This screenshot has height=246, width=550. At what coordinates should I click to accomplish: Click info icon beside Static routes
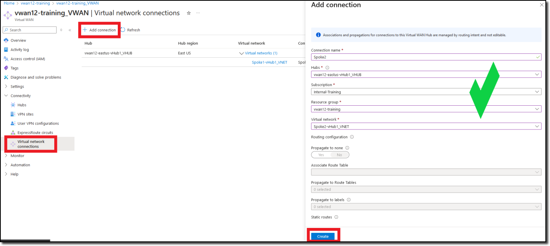(336, 217)
